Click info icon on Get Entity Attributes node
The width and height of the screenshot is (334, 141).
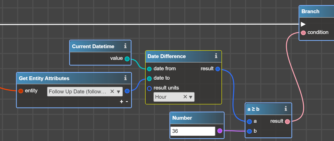click(x=125, y=78)
